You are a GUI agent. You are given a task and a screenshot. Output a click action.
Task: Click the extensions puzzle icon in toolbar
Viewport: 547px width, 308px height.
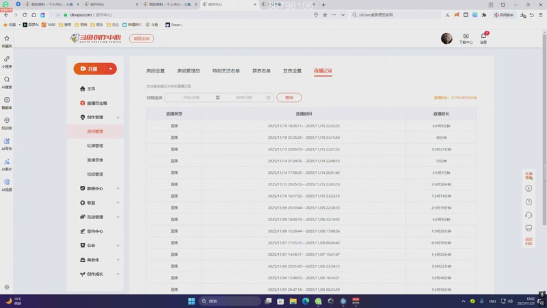[x=484, y=14]
